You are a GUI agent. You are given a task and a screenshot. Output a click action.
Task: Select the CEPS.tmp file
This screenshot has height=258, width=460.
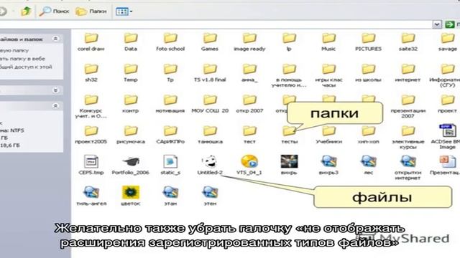(91, 165)
